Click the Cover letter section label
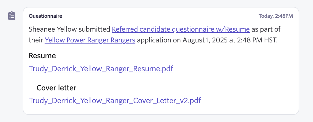313x122 pixels. [x=56, y=88]
